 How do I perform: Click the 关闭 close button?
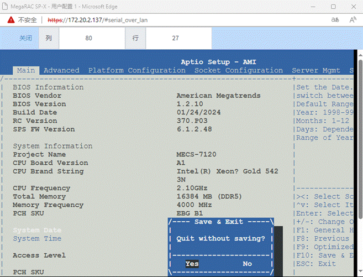(x=25, y=39)
